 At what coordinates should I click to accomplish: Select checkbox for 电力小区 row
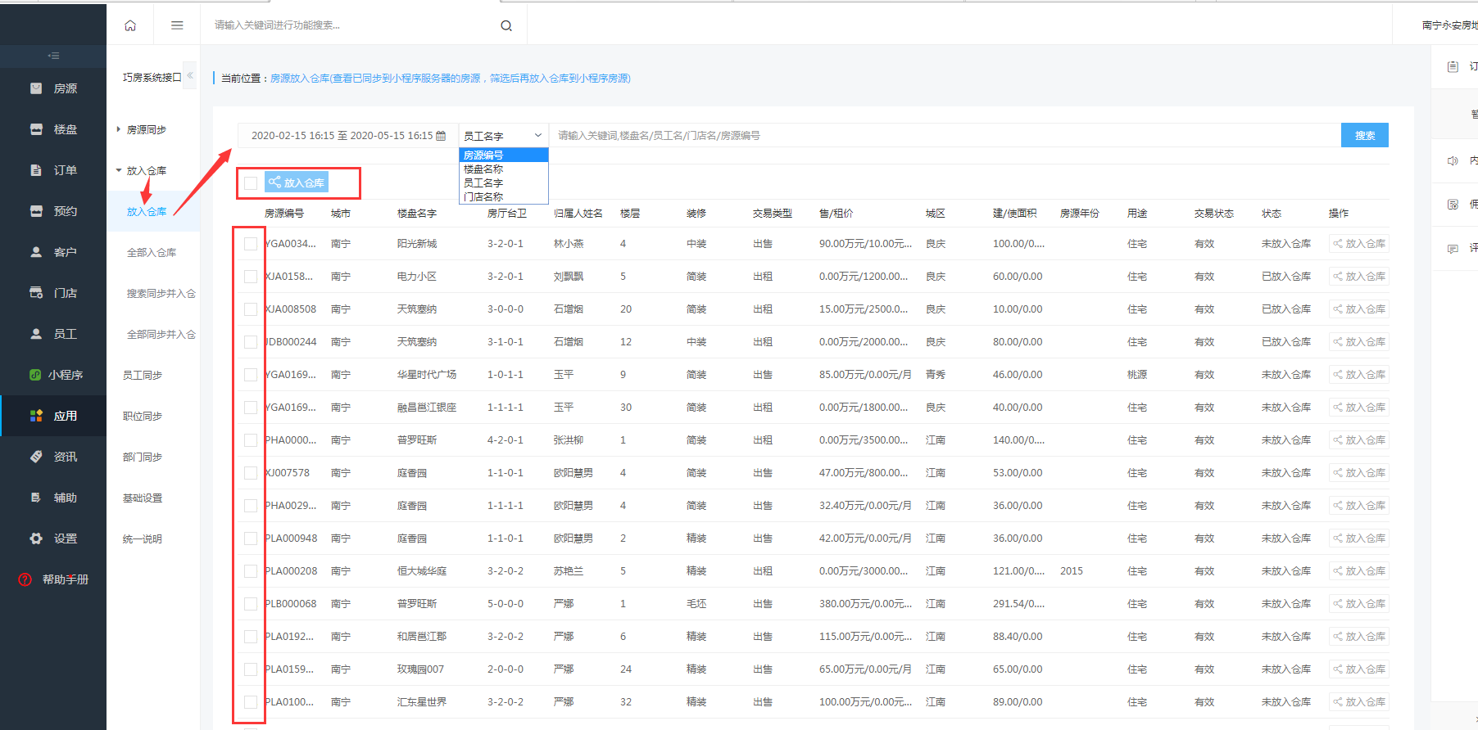coord(251,277)
